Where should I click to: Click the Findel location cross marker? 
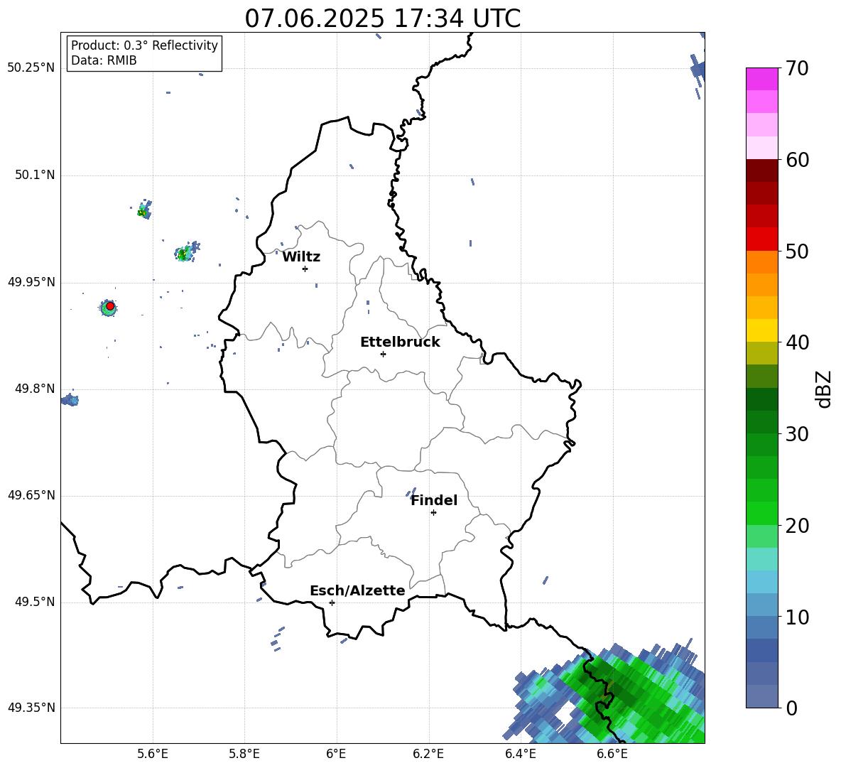[x=433, y=513]
